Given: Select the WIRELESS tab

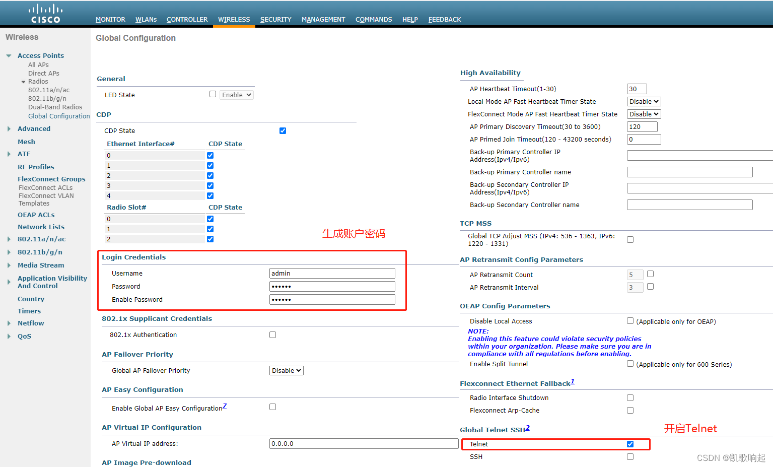Looking at the screenshot, I should click(x=234, y=20).
